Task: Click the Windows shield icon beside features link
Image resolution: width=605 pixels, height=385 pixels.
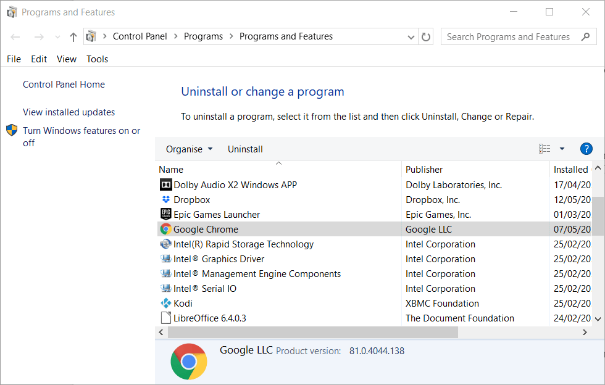Action: click(x=12, y=130)
